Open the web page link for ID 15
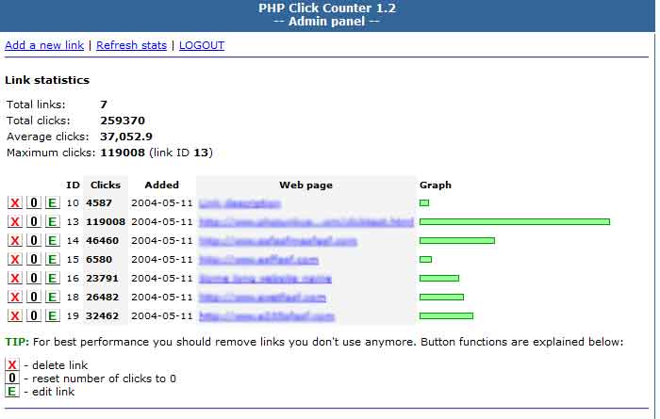This screenshot has width=660, height=419. 258,260
